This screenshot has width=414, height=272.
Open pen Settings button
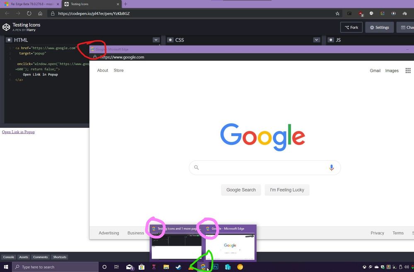click(x=380, y=27)
